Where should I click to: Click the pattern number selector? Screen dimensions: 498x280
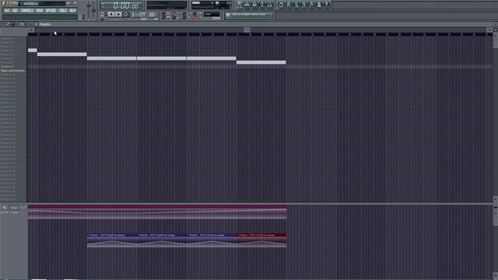[x=153, y=15]
